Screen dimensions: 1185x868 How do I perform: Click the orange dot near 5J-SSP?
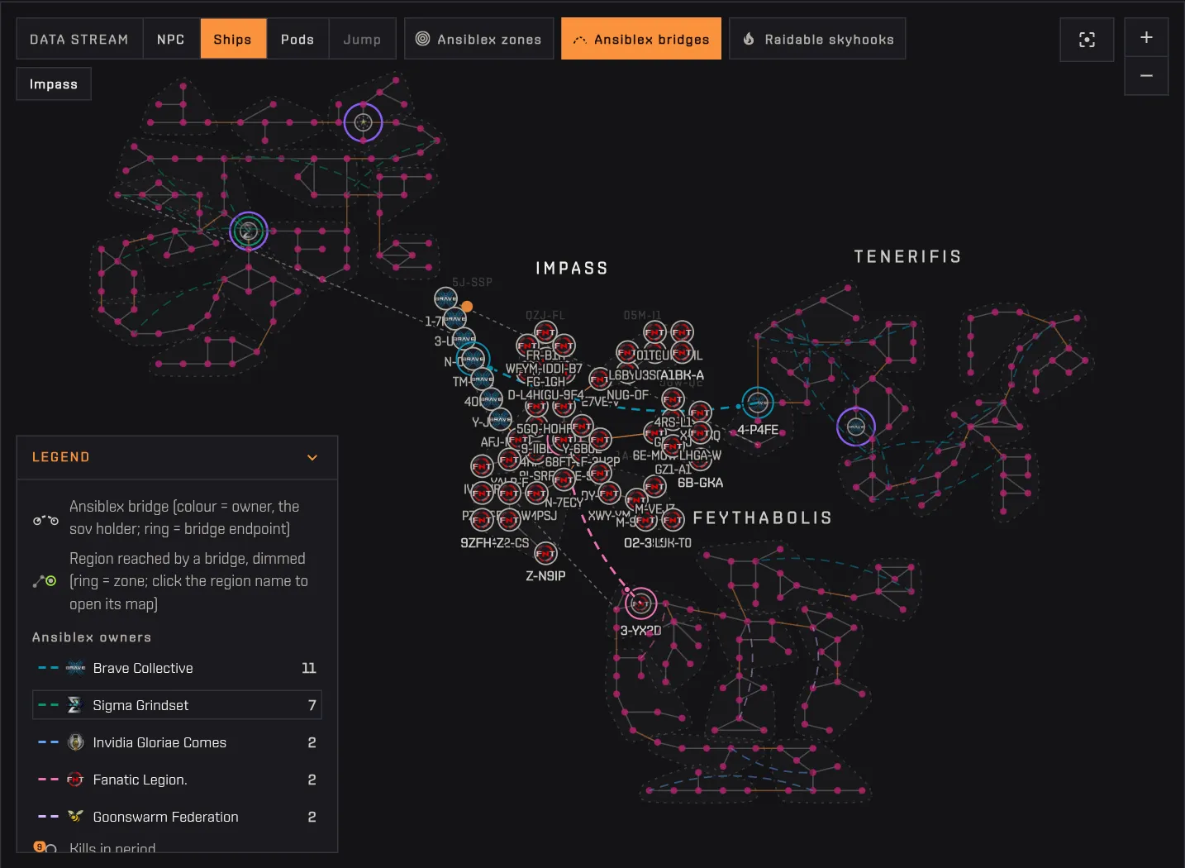(467, 307)
